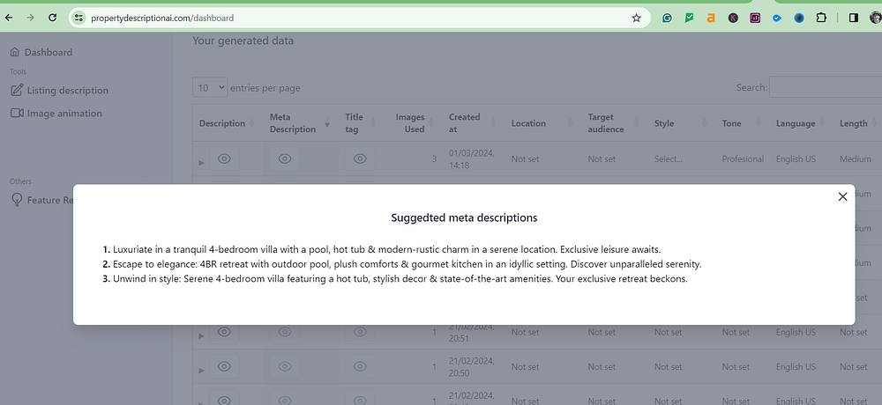View site information icon in address bar
Viewport: 882px width, 405px height.
[x=78, y=18]
